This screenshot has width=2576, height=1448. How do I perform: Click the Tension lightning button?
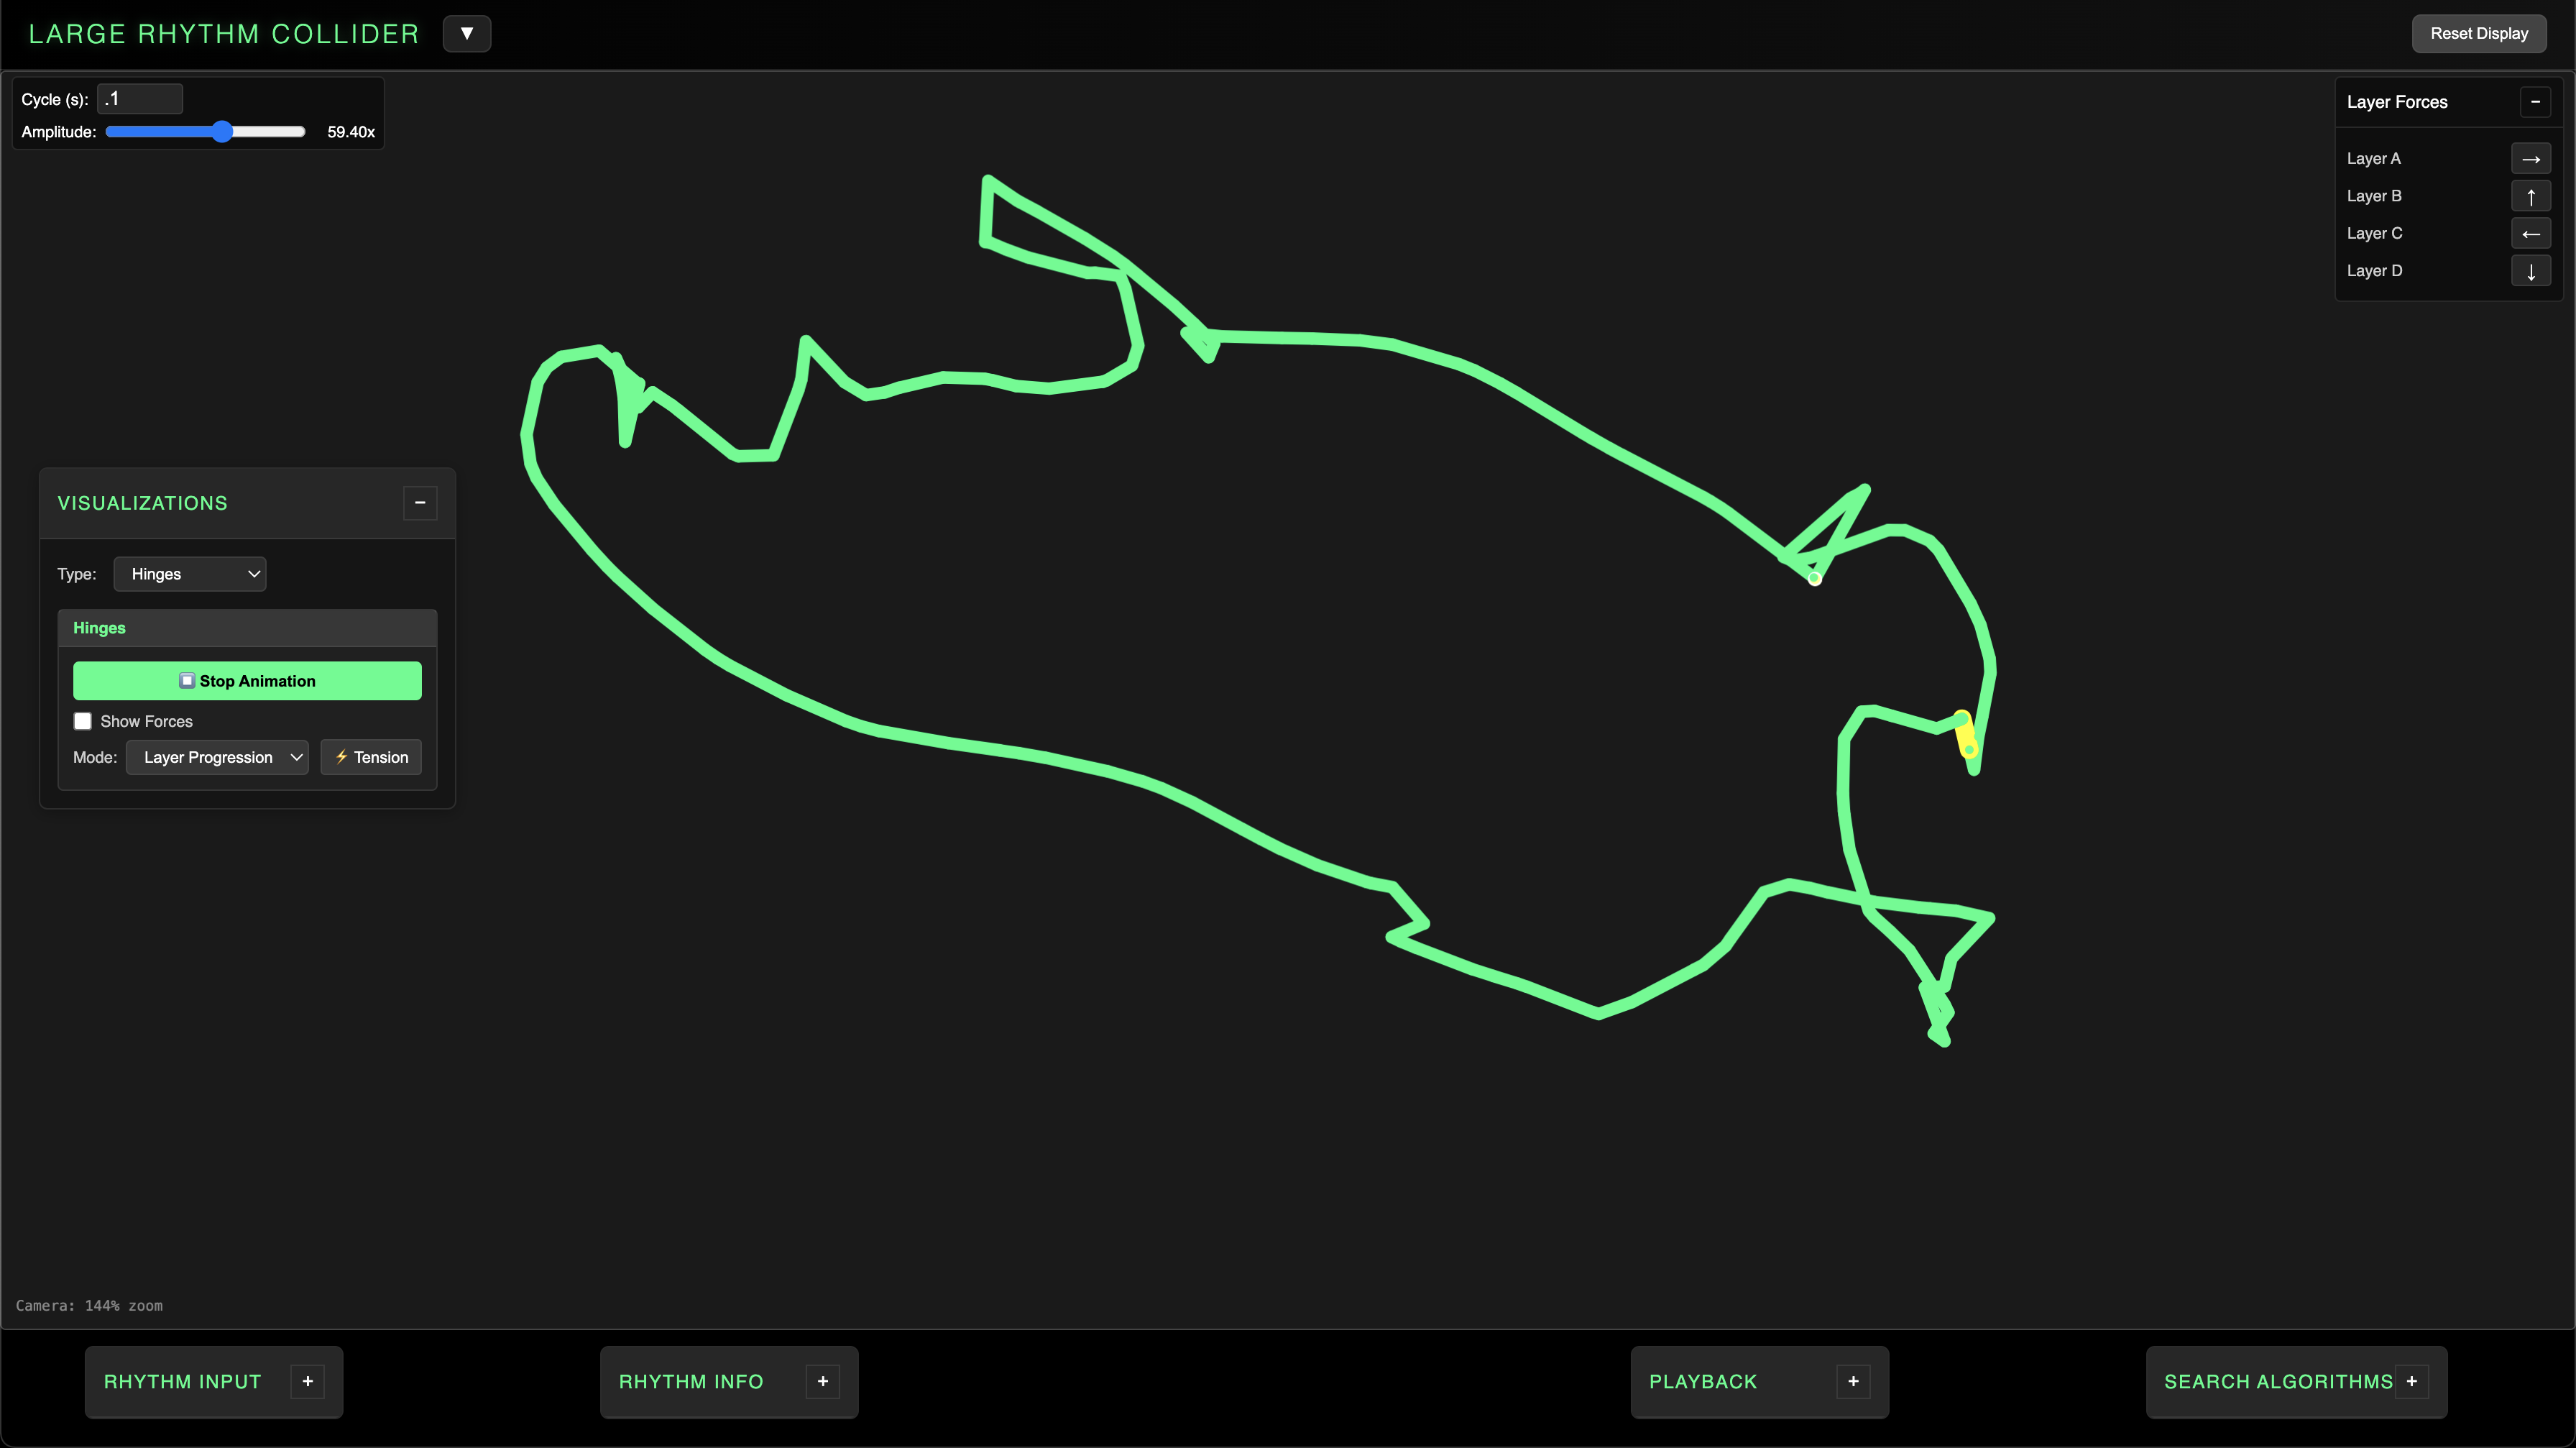(x=371, y=757)
